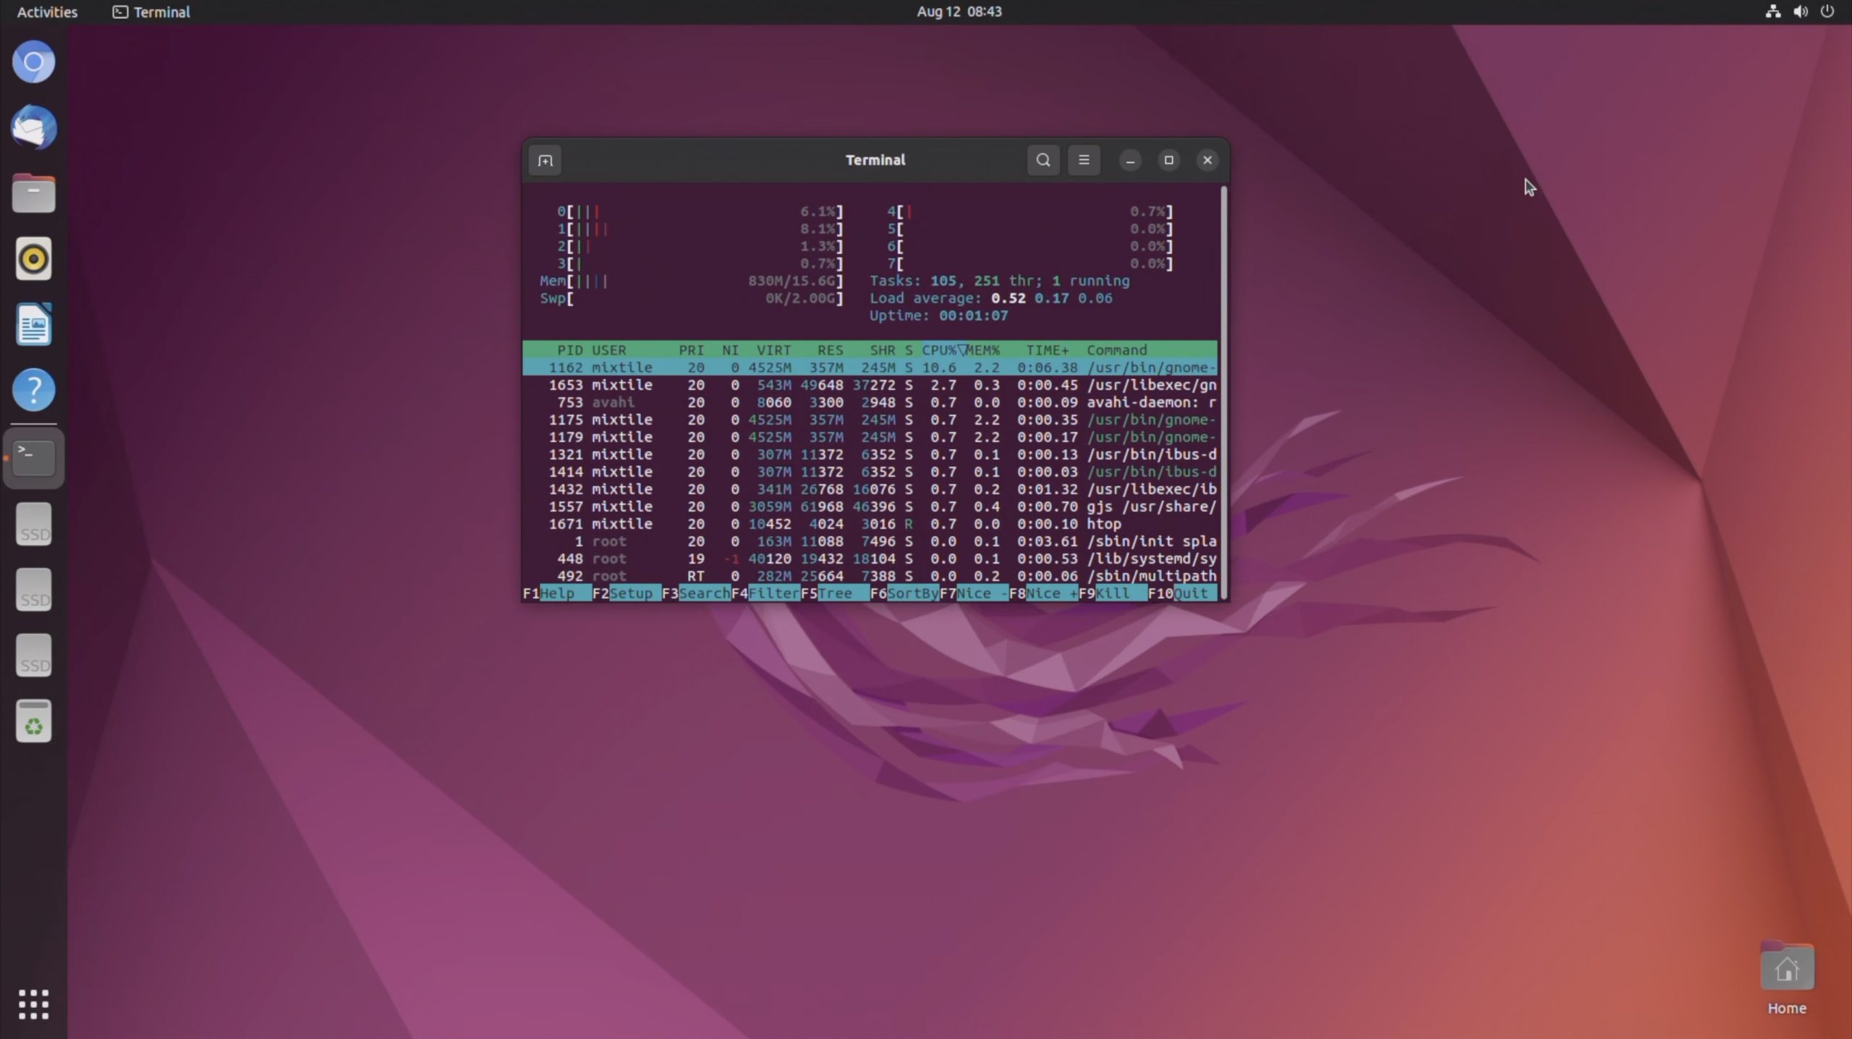Select the htop process row

[x=868, y=524]
